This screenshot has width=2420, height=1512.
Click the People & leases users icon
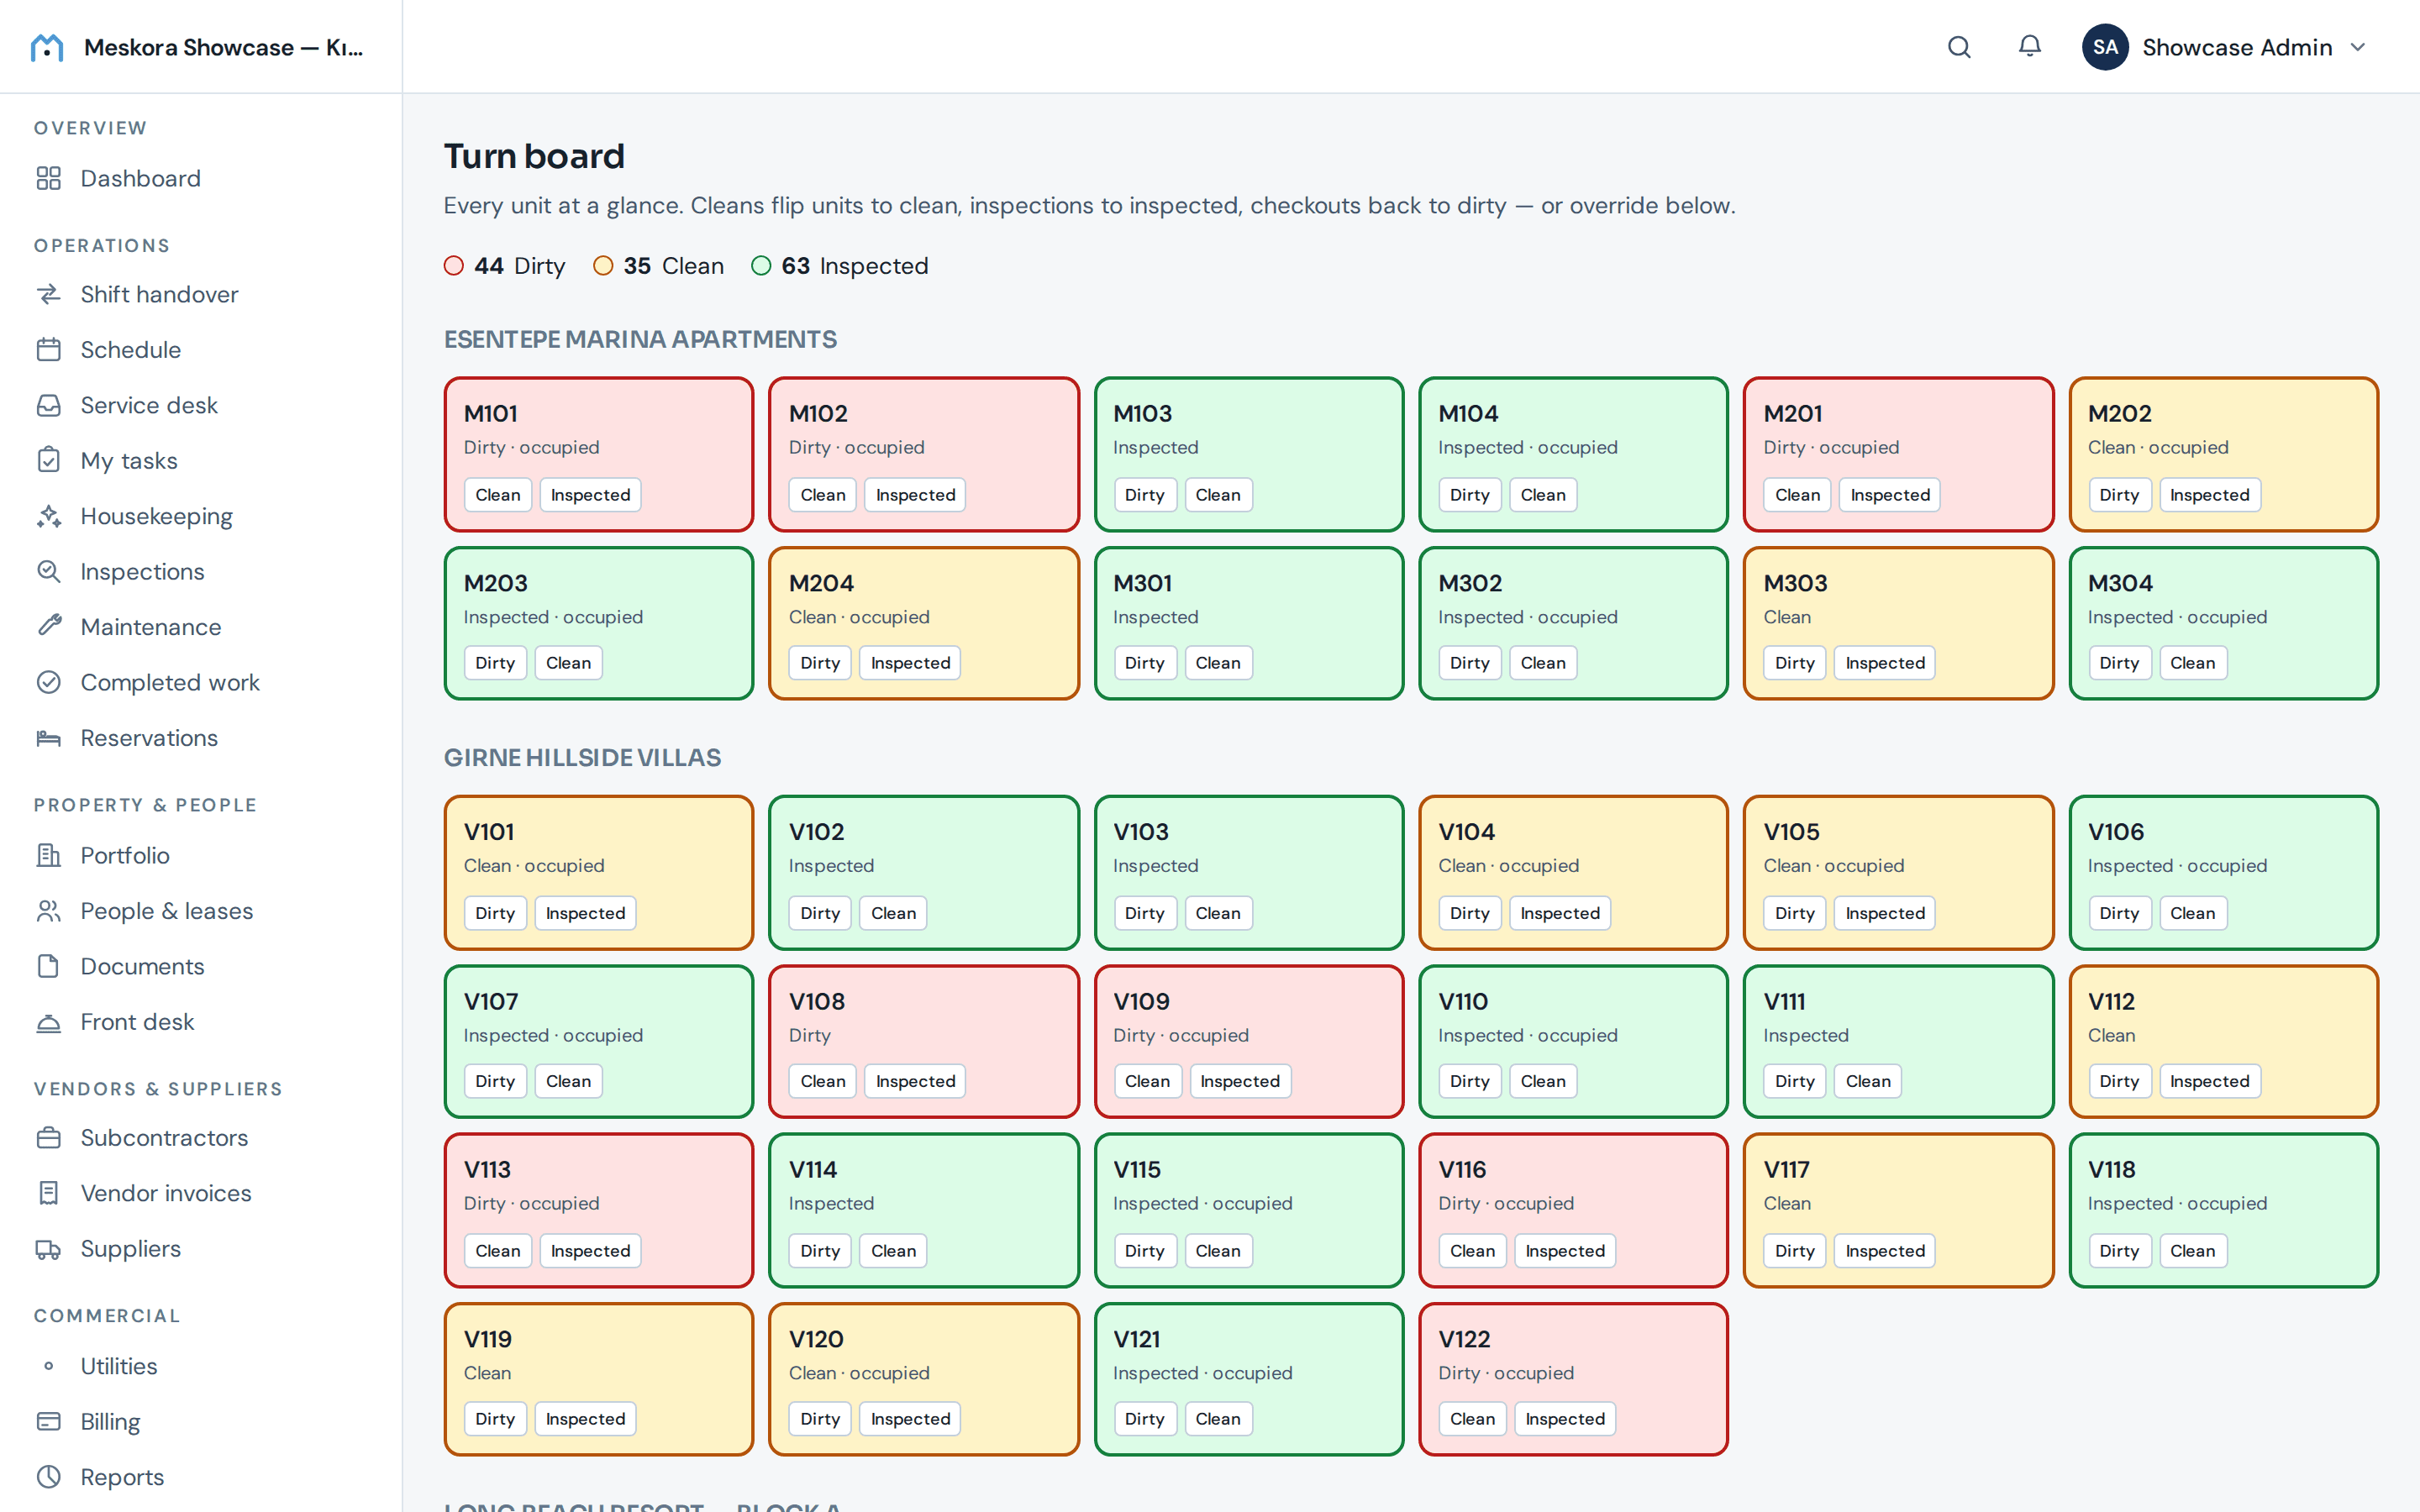48,911
